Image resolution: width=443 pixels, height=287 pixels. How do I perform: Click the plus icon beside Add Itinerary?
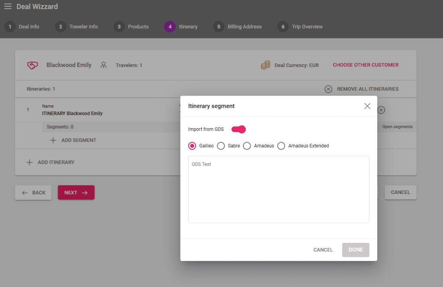(29, 162)
